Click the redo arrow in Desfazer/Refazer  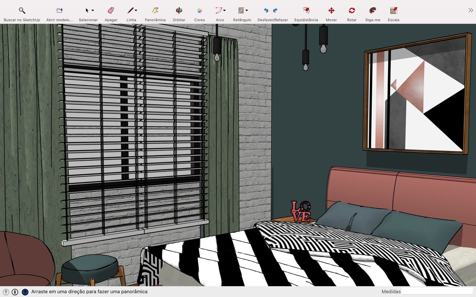tap(275, 11)
